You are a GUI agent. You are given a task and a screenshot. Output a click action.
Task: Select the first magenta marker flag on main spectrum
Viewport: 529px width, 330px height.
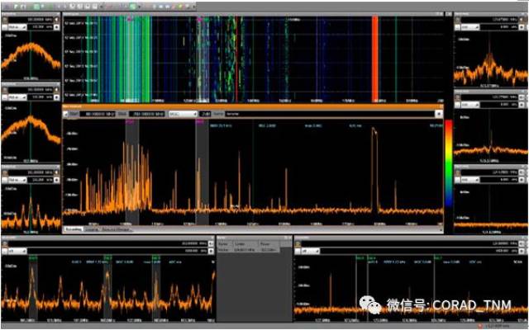click(130, 122)
